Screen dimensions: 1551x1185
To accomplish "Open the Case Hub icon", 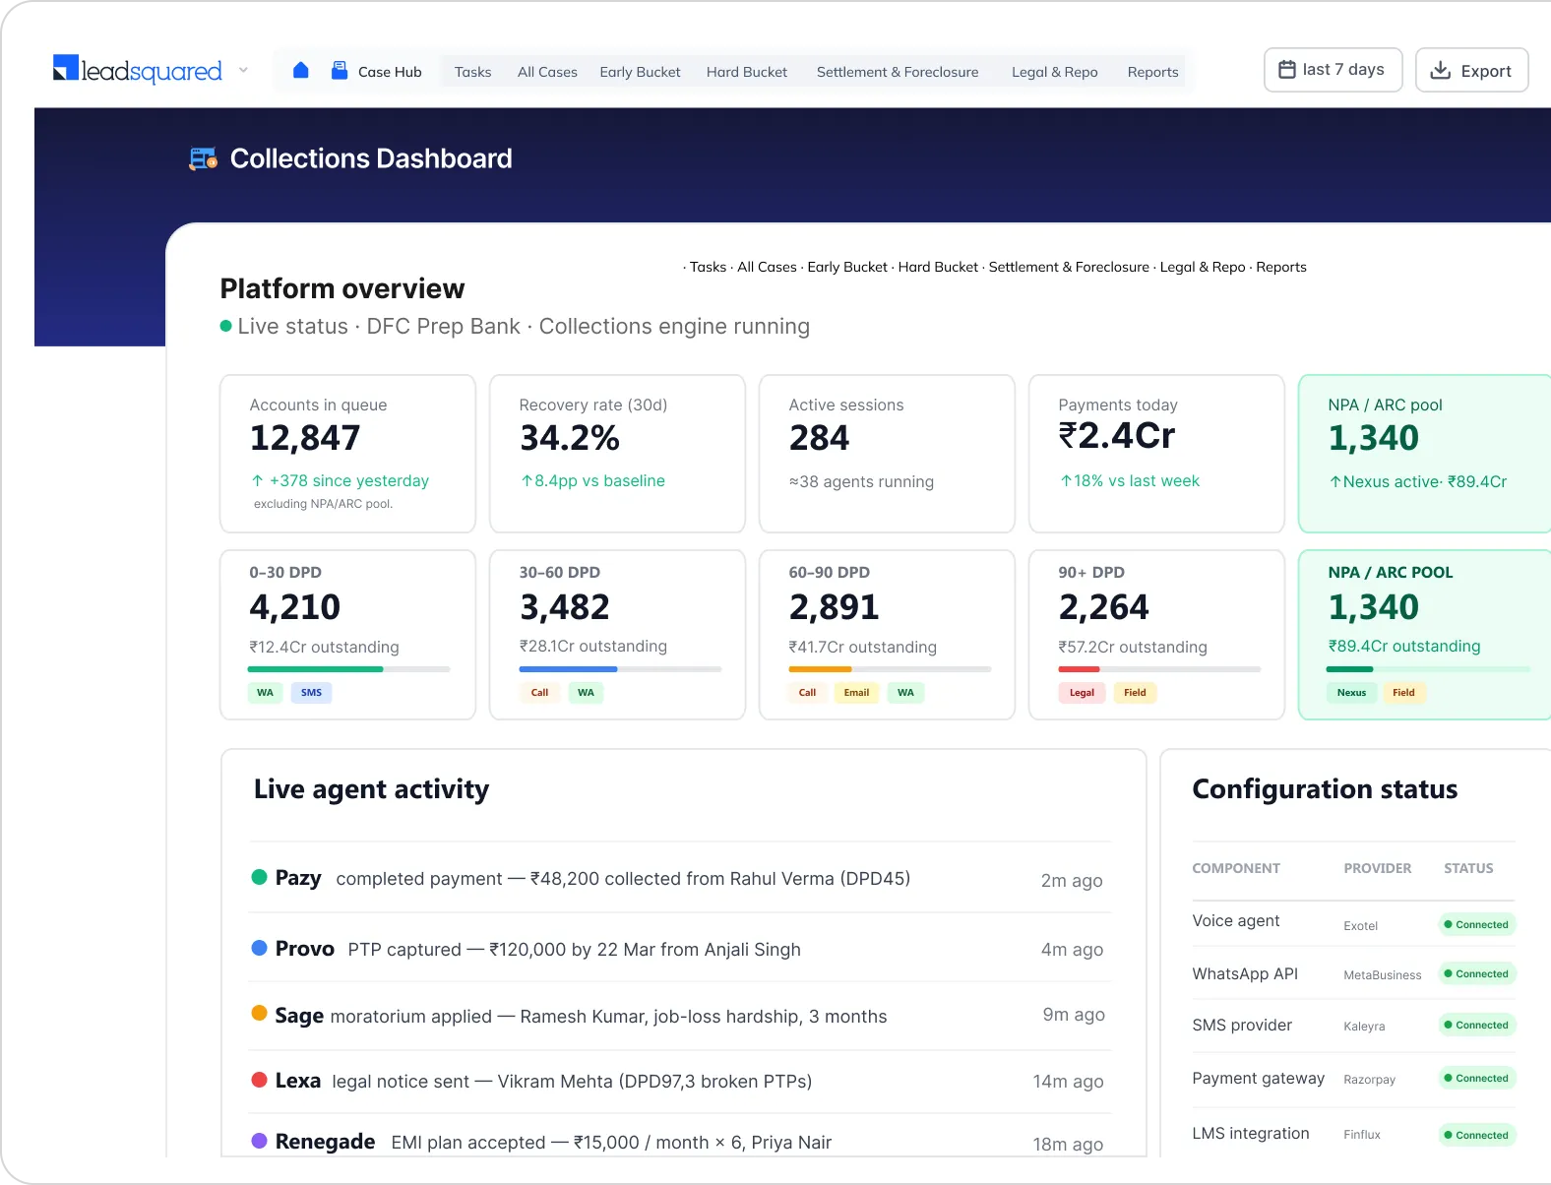I will pyautogui.click(x=340, y=70).
